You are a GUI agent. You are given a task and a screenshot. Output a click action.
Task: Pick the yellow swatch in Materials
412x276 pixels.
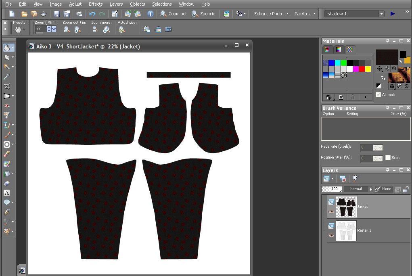coord(368,69)
